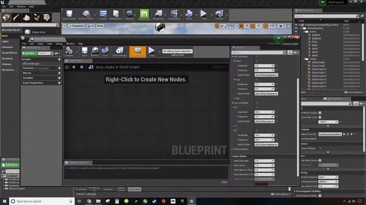Add new graph with Graphs plus

pyautogui.click(x=59, y=59)
